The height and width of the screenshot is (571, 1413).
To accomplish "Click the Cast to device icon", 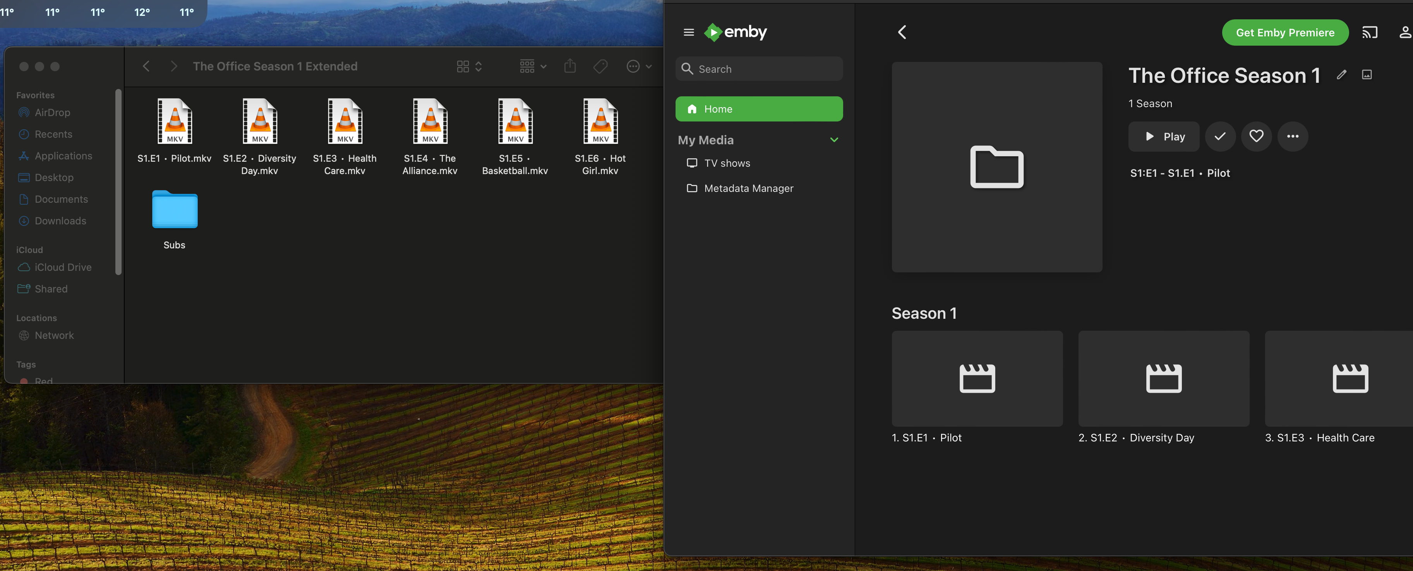I will pos(1369,32).
